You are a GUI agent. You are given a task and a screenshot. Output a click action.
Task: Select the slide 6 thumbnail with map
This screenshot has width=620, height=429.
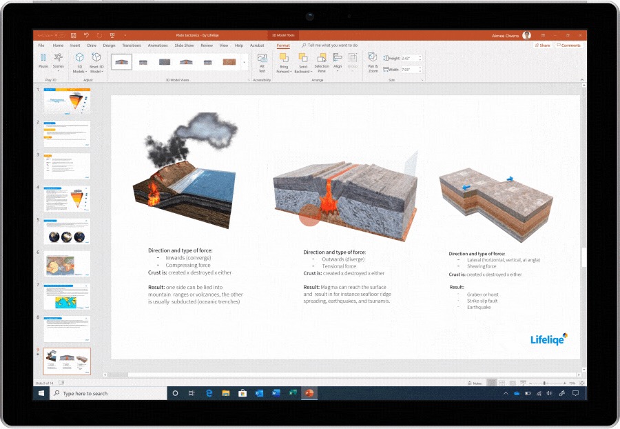click(x=67, y=263)
